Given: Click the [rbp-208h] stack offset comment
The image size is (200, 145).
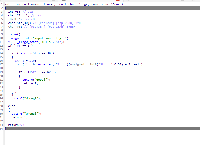Looking at the screenshot, I should point(65,23).
